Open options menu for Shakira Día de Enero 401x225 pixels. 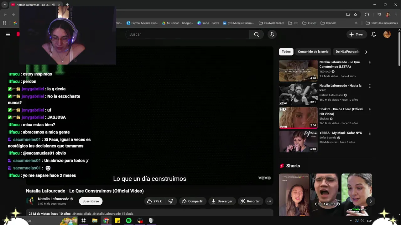(x=370, y=110)
